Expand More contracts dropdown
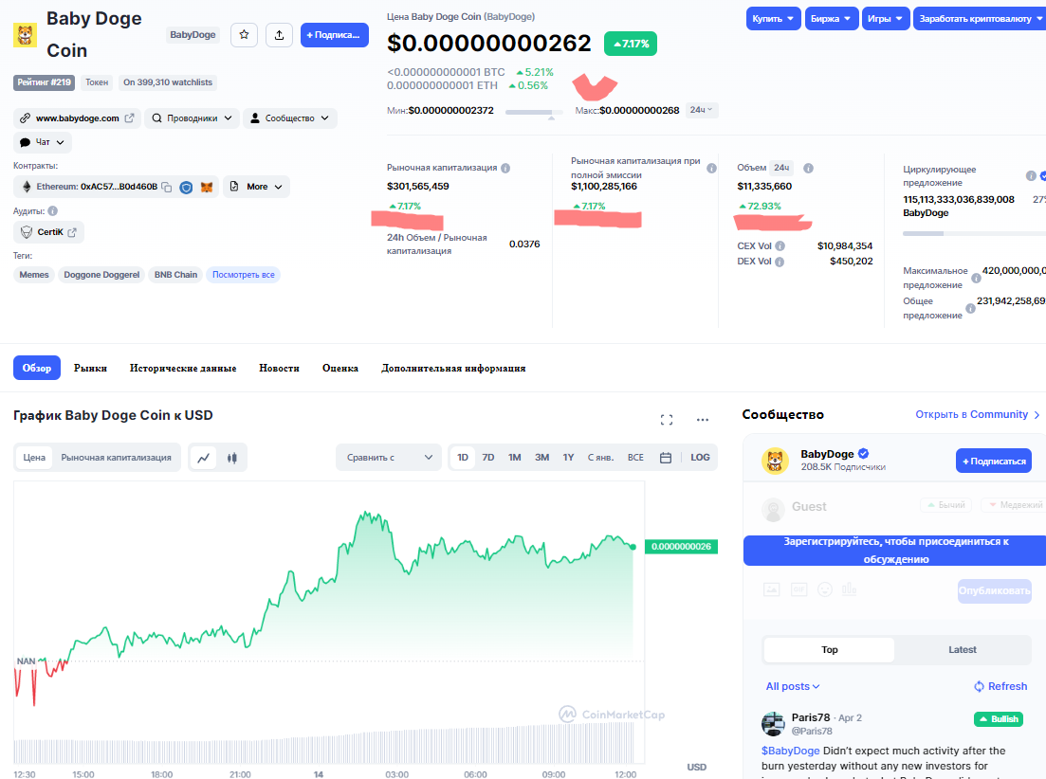Viewport: 1046px width, 779px height. point(256,188)
